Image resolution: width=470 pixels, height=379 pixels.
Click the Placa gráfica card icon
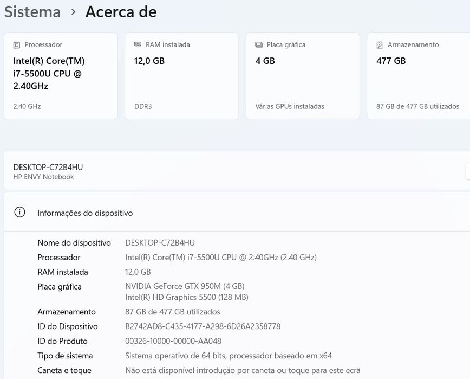click(x=259, y=44)
